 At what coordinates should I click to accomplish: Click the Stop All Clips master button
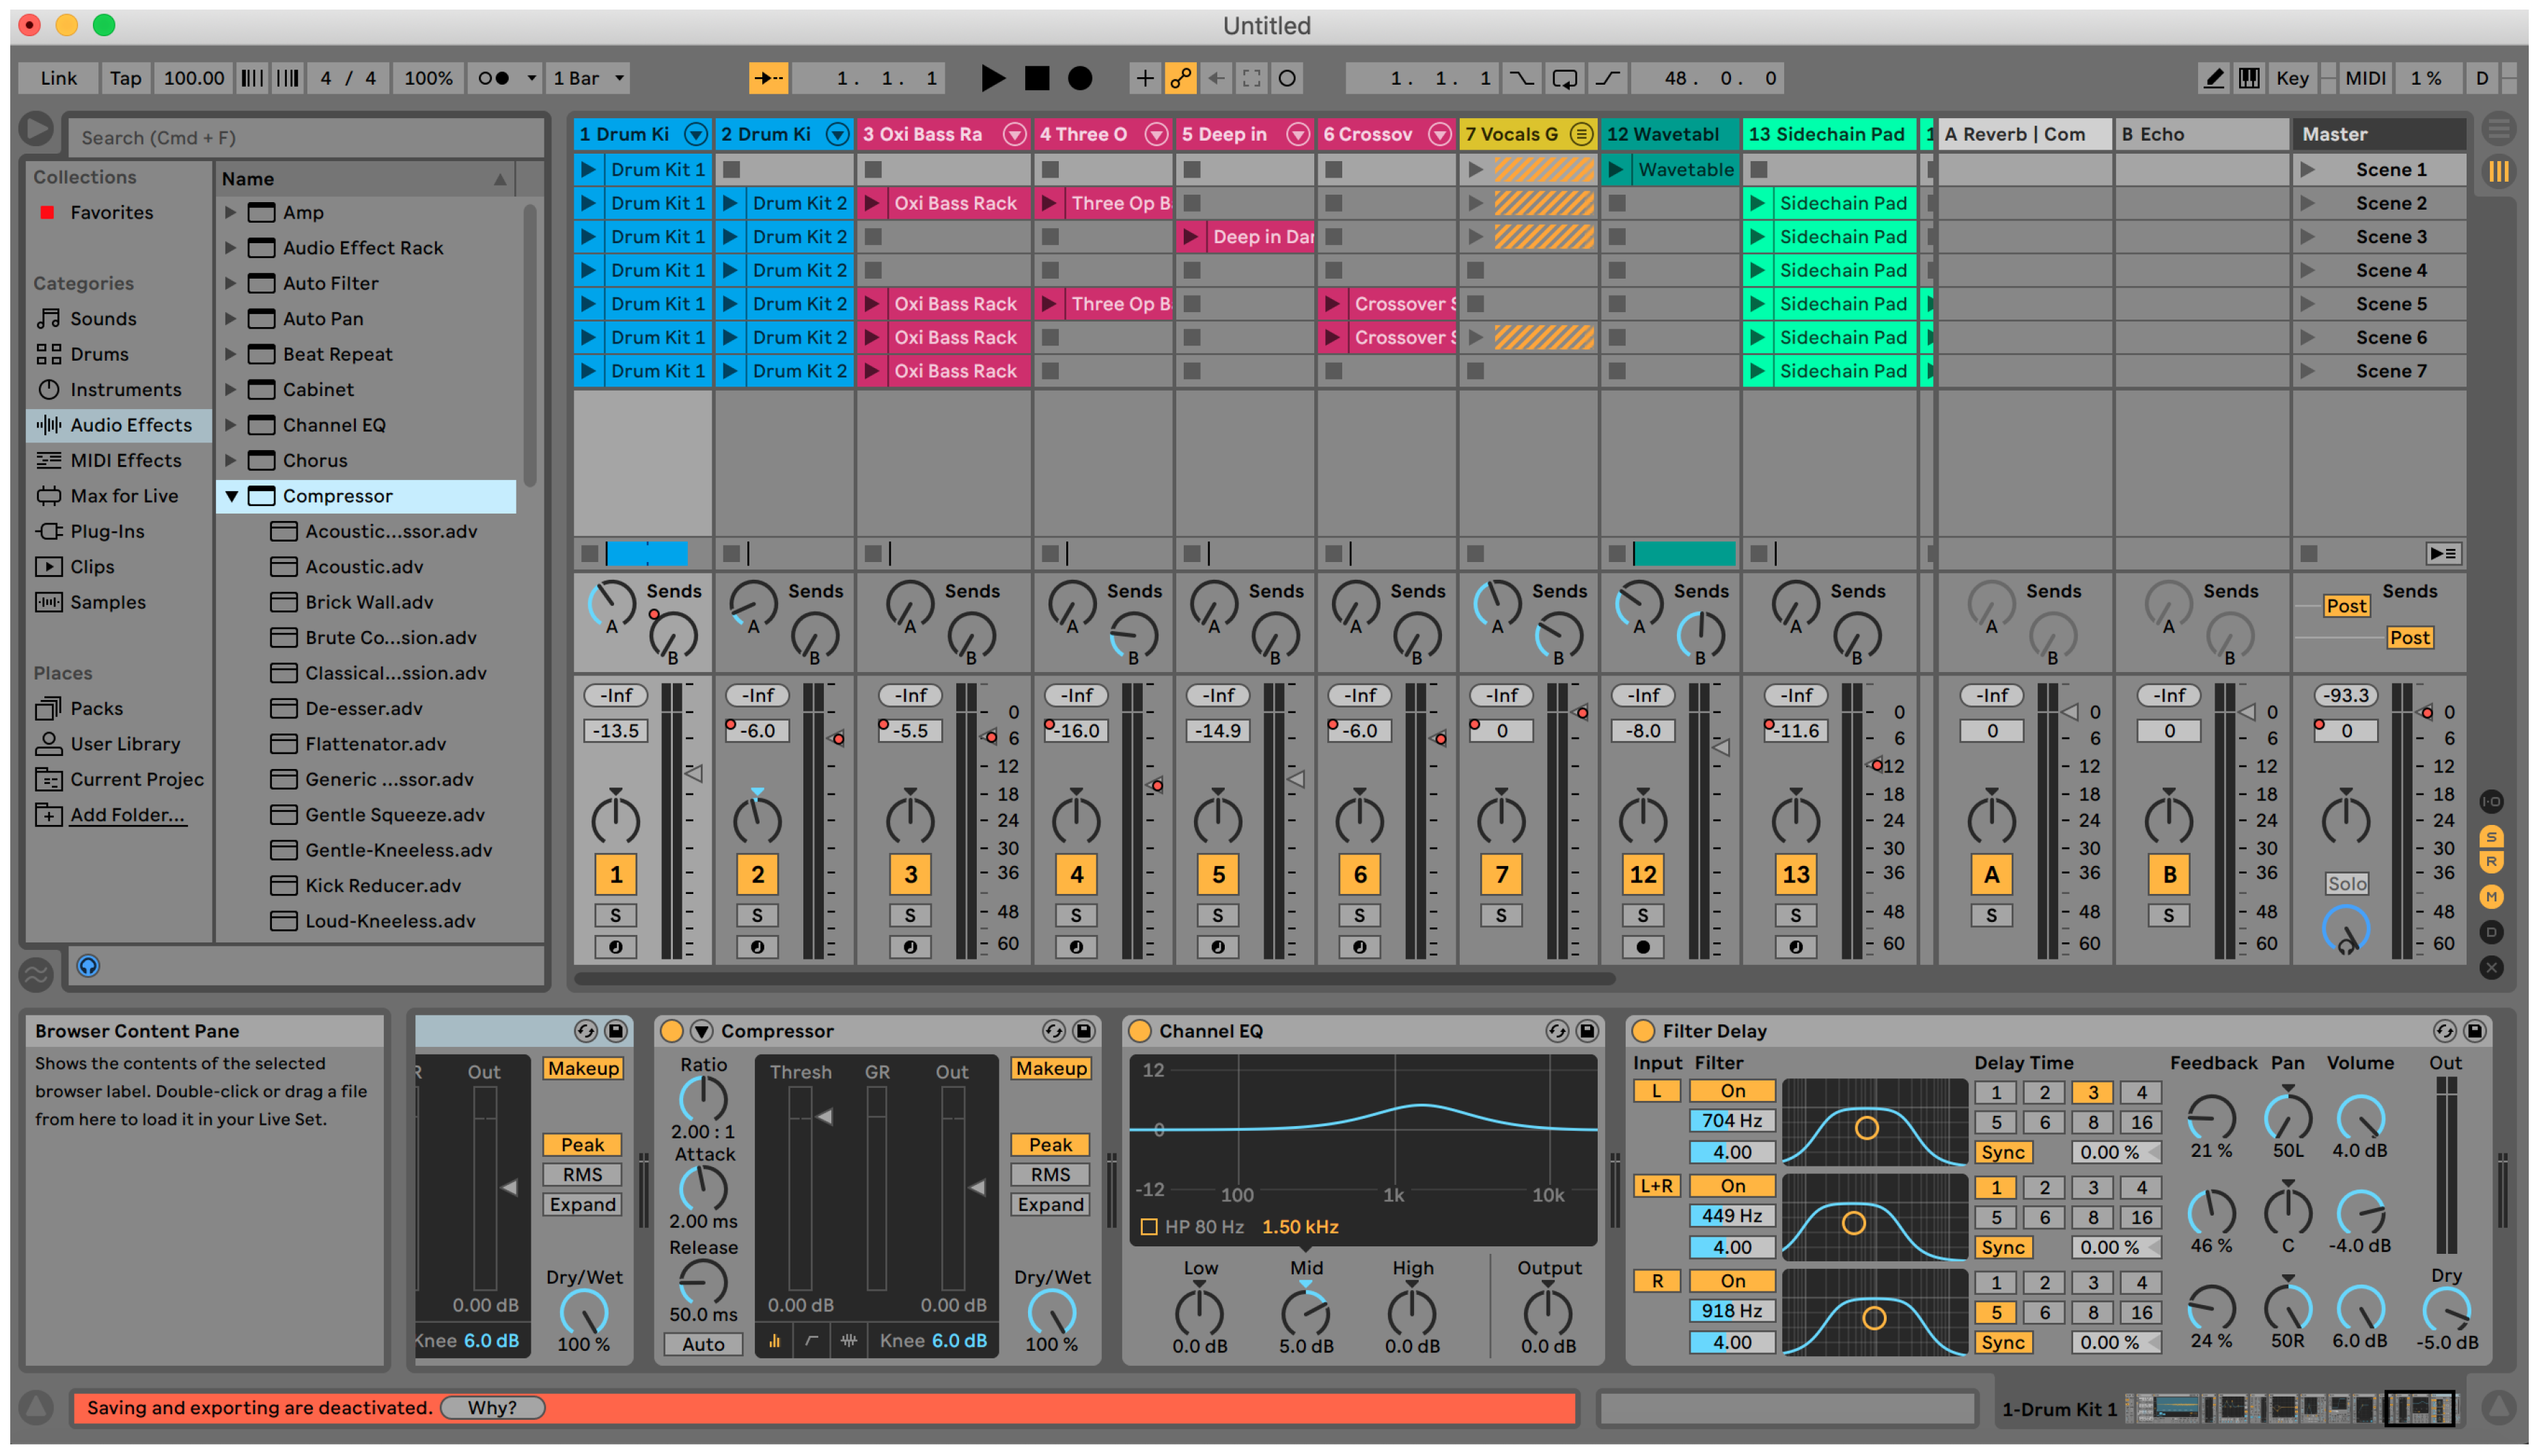tap(2308, 553)
